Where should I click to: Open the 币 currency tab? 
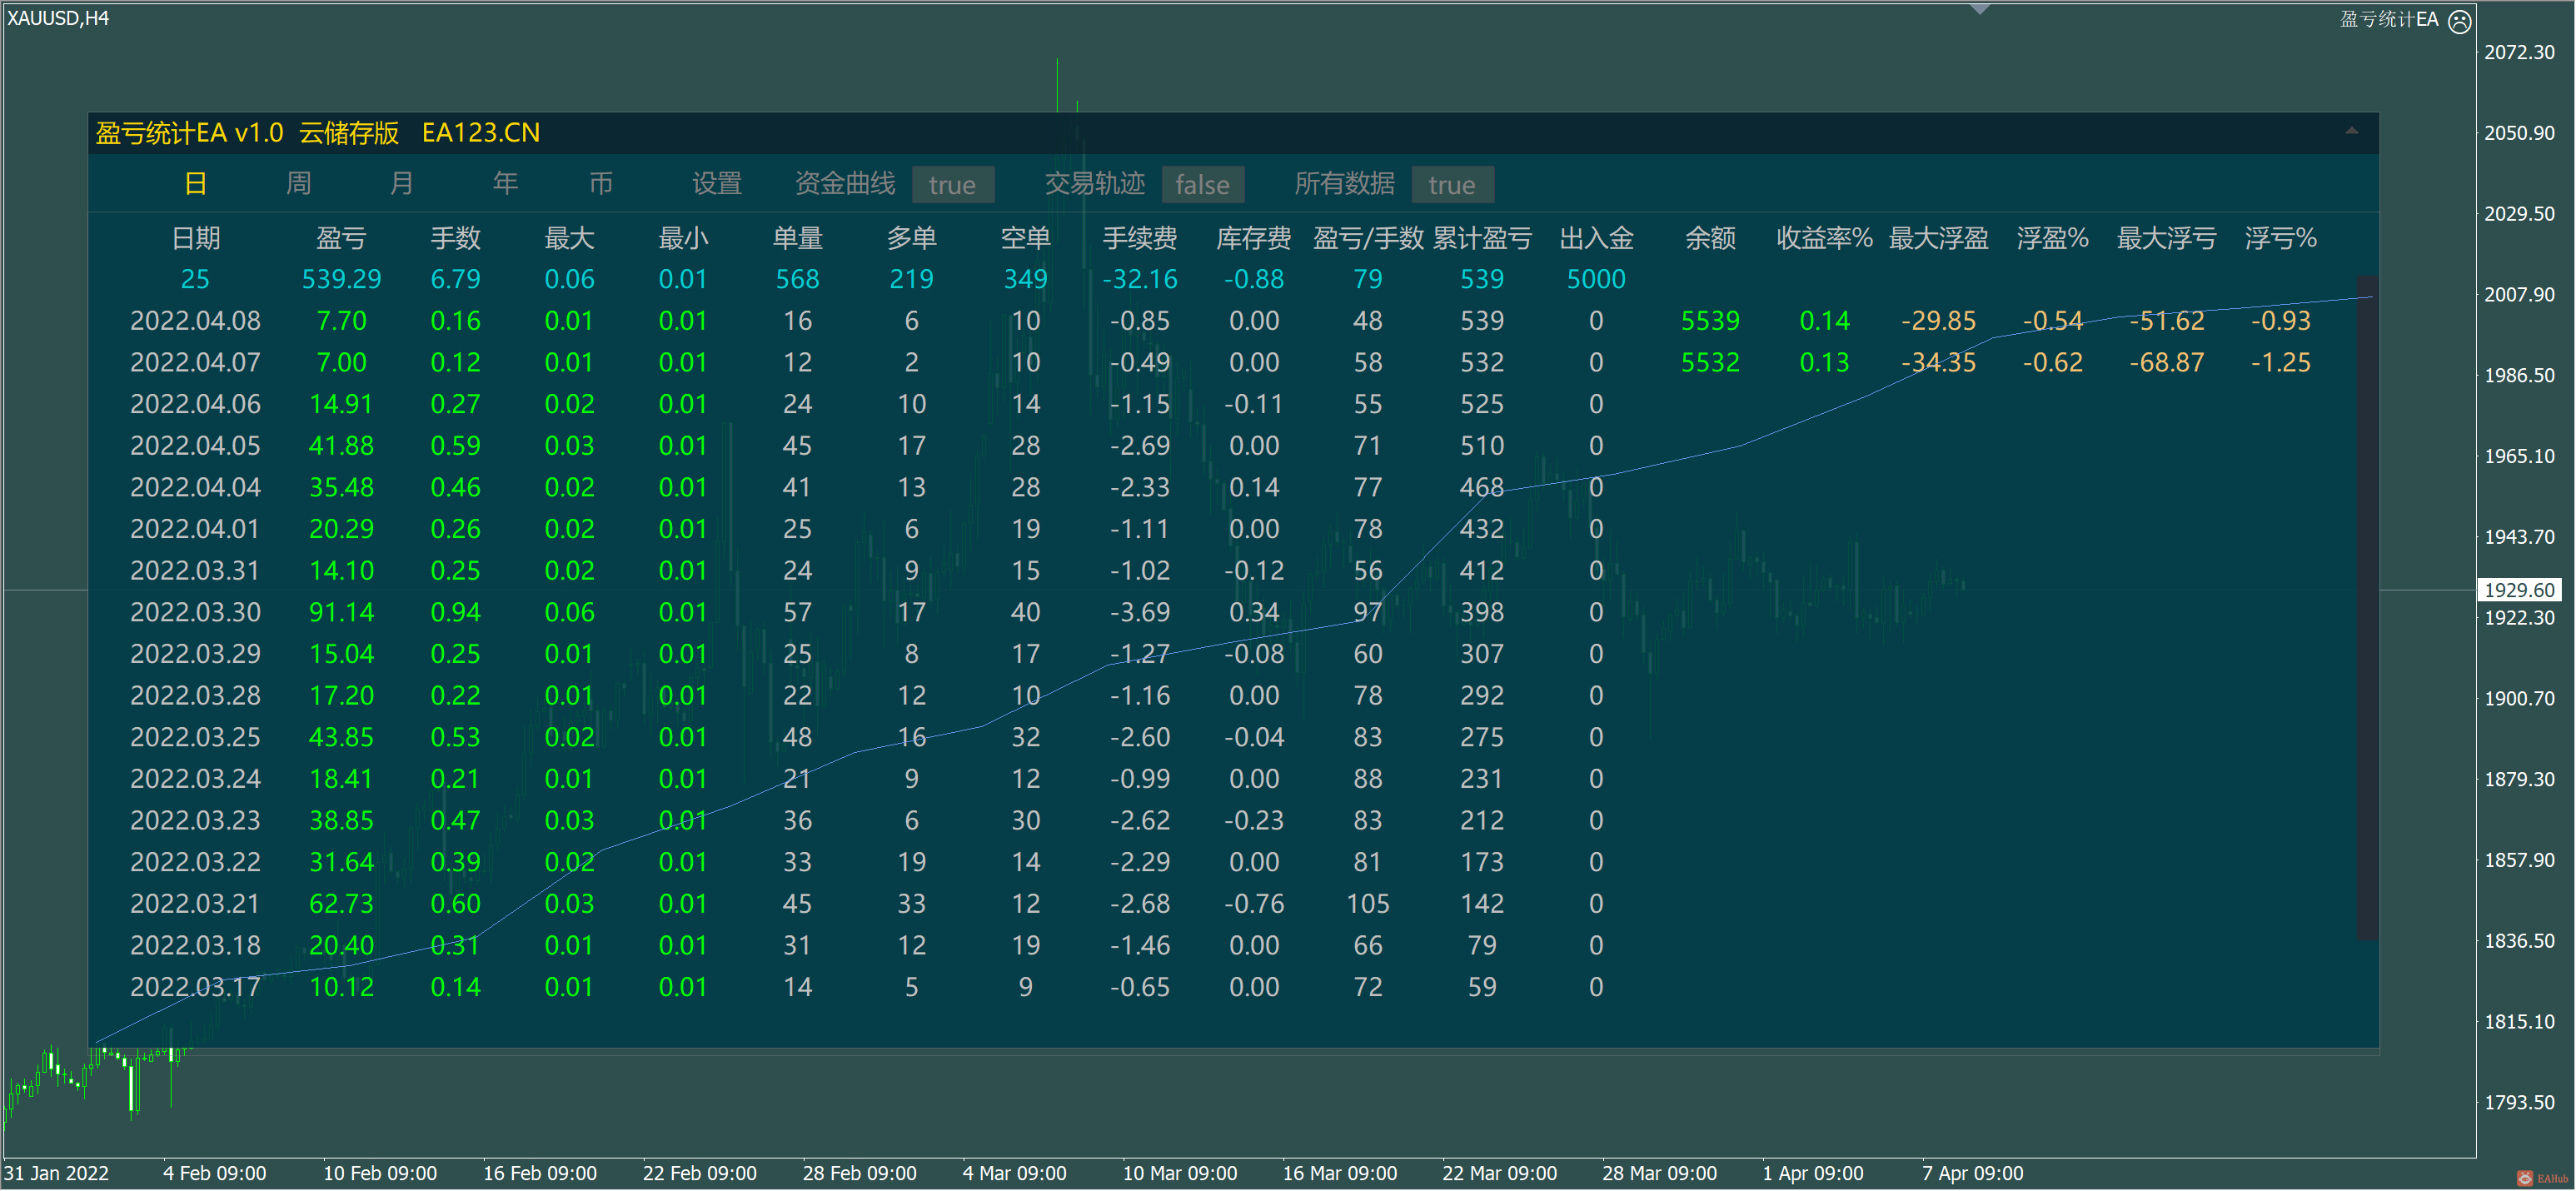pos(600,183)
